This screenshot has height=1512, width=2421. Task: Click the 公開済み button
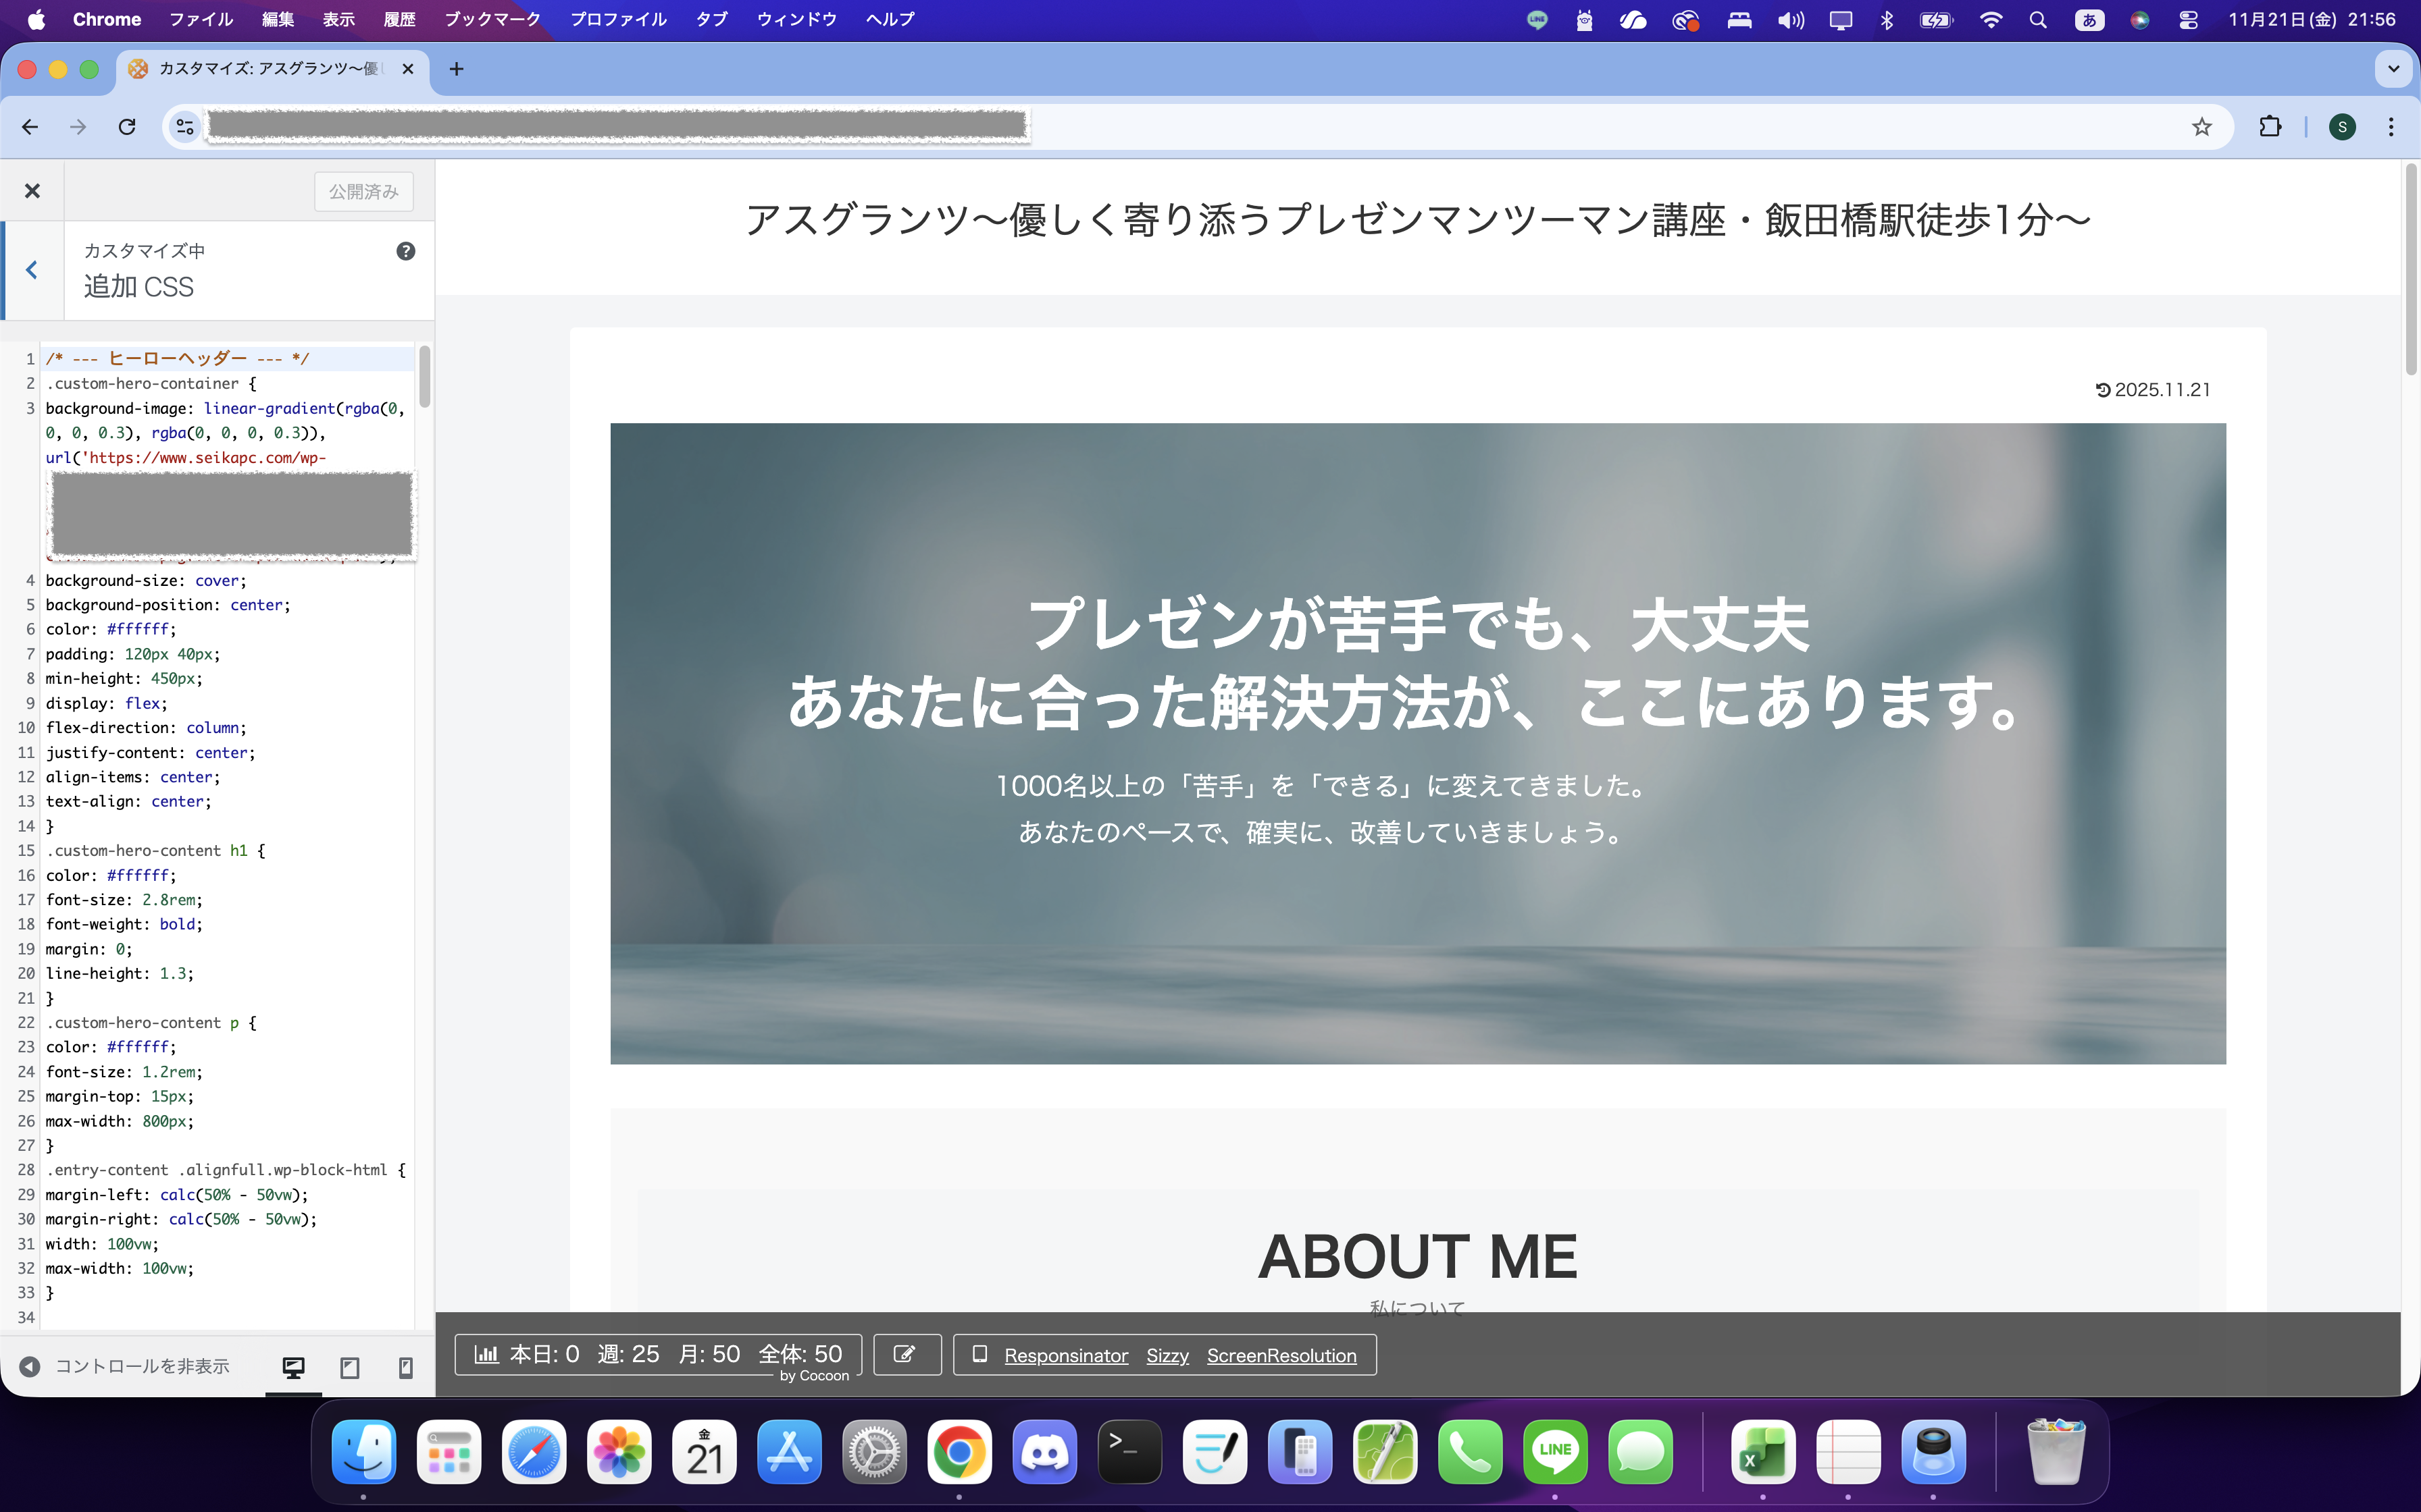364,191
